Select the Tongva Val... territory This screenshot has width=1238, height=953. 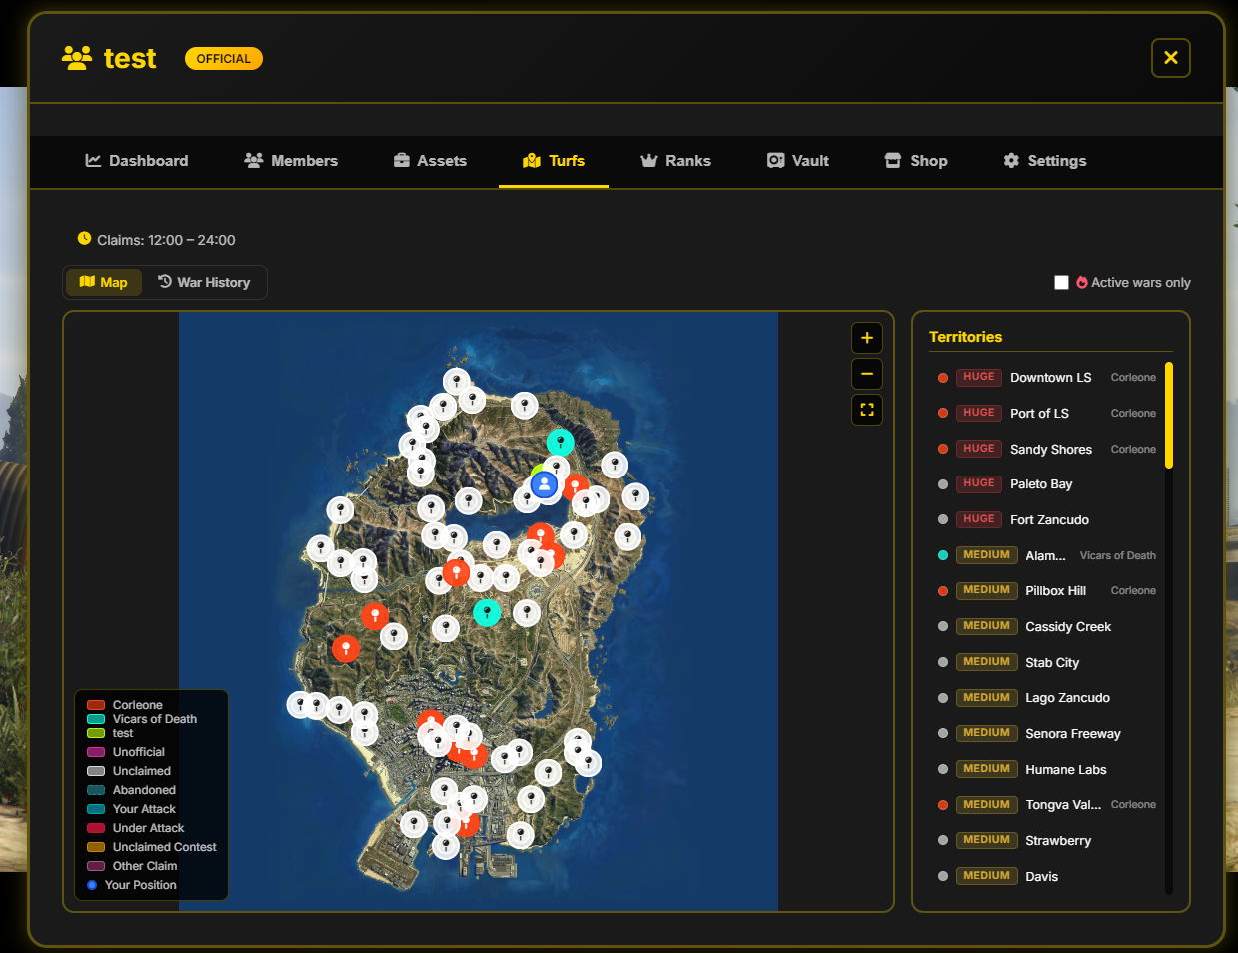click(1047, 805)
